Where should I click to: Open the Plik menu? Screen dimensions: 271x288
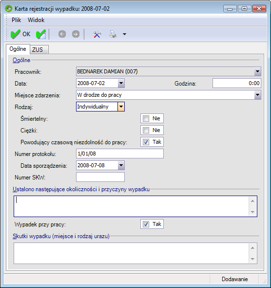point(16,20)
